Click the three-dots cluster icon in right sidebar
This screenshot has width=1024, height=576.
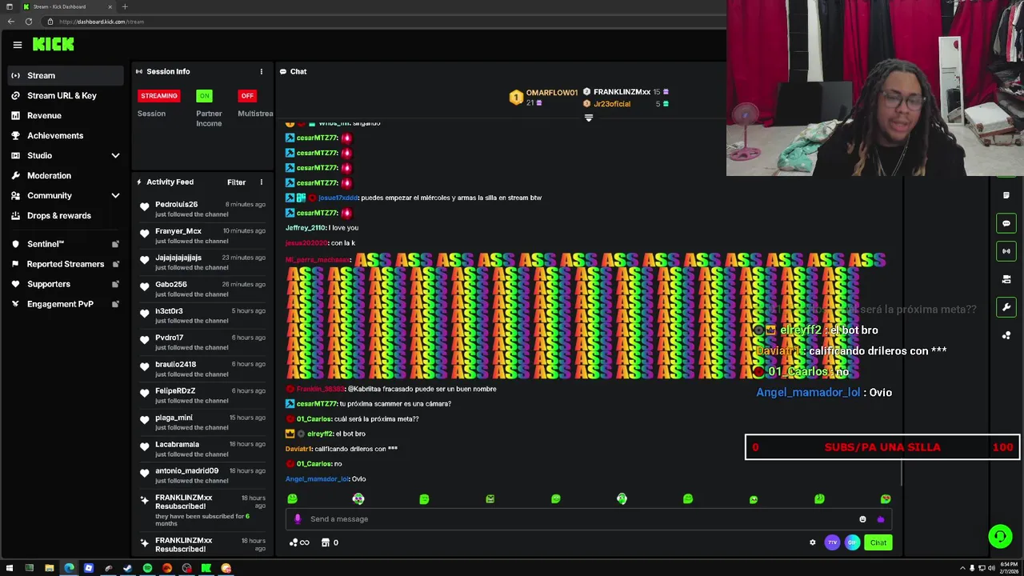point(1006,335)
